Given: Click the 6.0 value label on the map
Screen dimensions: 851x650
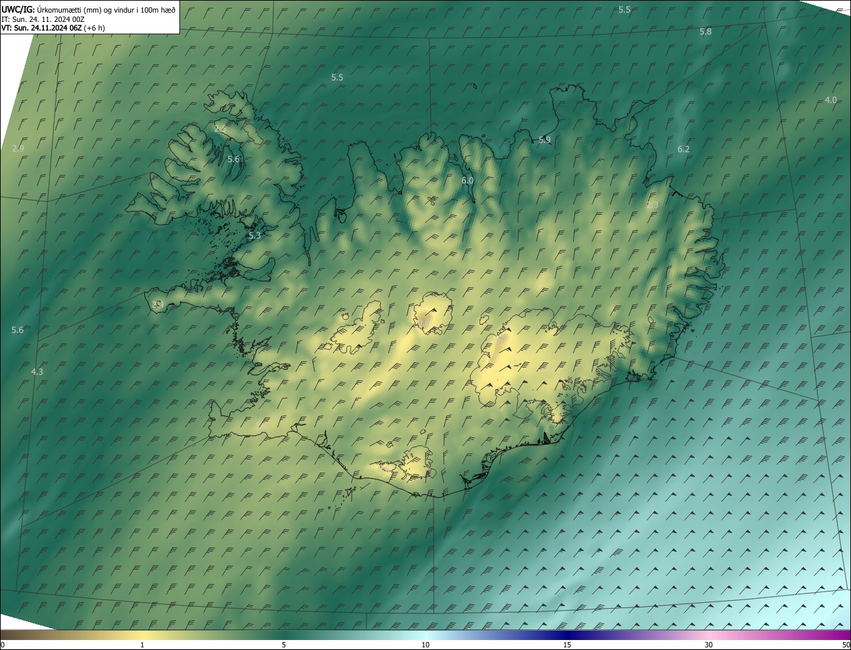Looking at the screenshot, I should point(467,181).
